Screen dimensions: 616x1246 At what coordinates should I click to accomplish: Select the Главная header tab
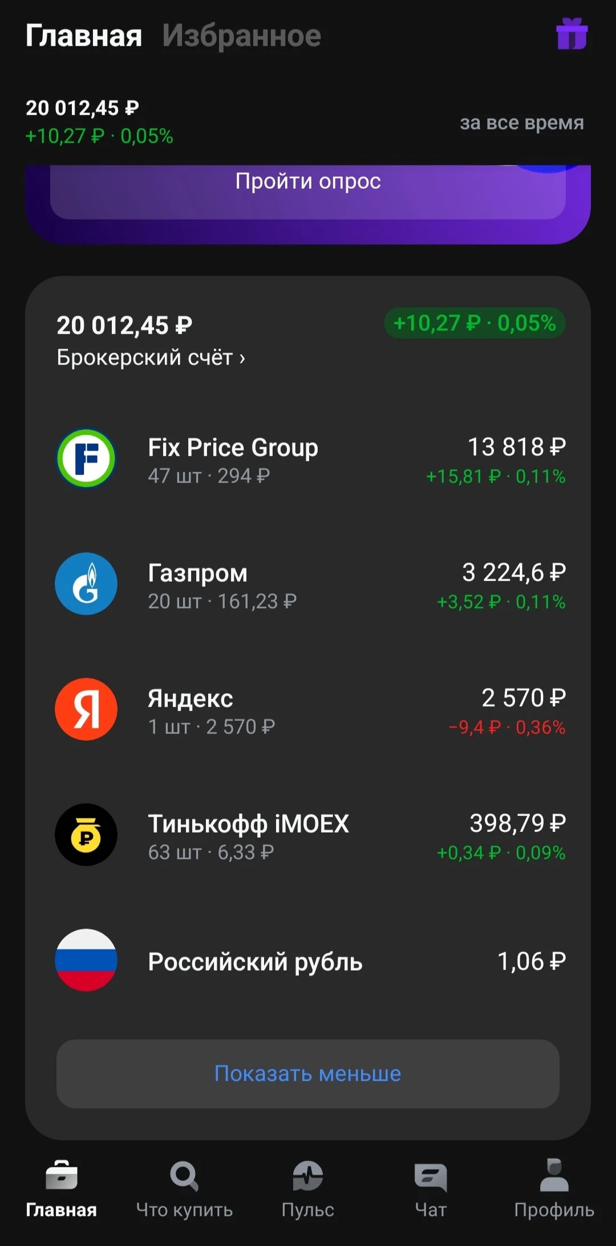(84, 35)
